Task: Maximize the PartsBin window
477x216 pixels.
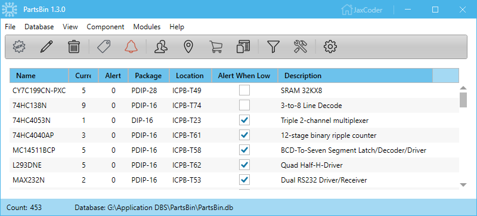Action: (x=435, y=10)
